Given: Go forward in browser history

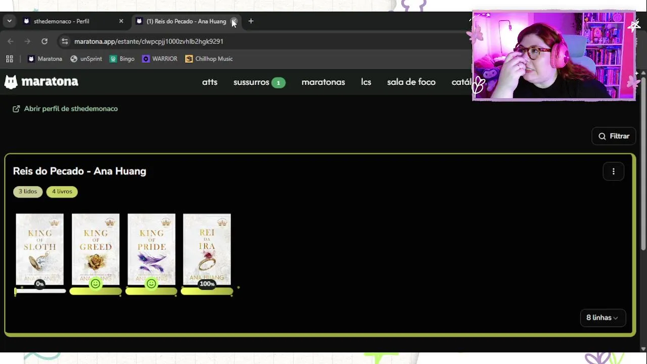Looking at the screenshot, I should 27,41.
